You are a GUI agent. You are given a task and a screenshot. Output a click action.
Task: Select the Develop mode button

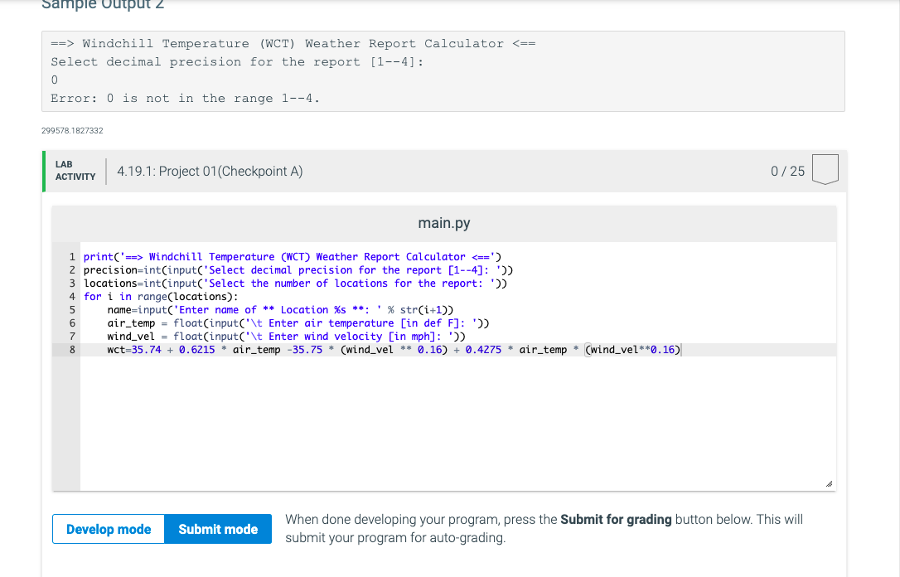coord(108,529)
